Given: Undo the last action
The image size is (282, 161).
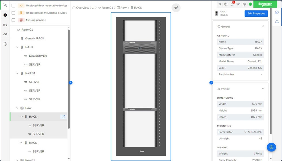Looking at the screenshot, I should pos(5,25).
